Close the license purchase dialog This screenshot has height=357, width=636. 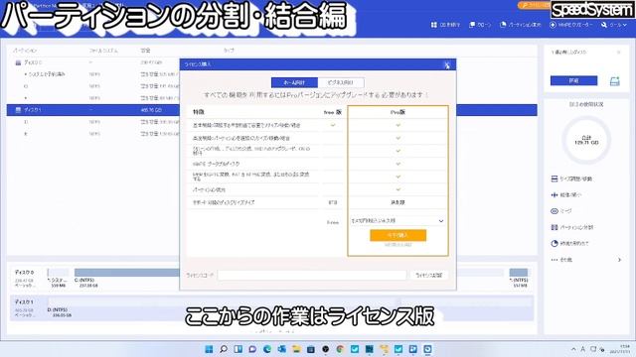[447, 64]
